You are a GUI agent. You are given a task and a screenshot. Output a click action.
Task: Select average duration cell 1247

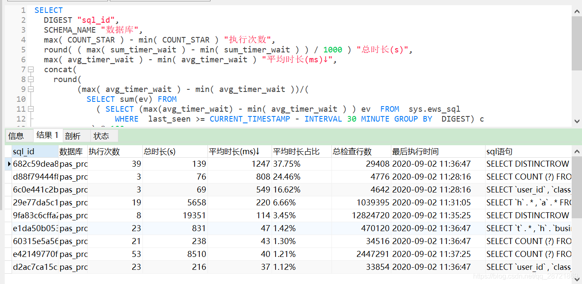[239, 164]
